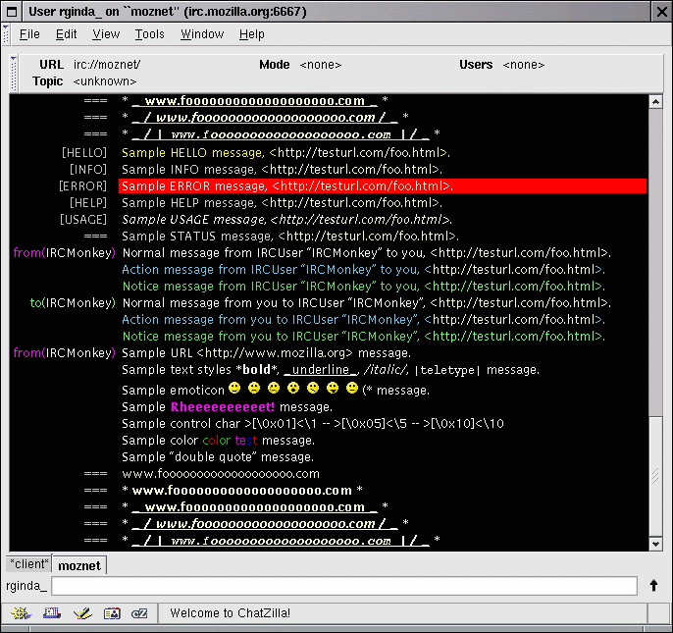Click the ChatZilla IRC icon in status bar
673x633 pixels.
[139, 613]
